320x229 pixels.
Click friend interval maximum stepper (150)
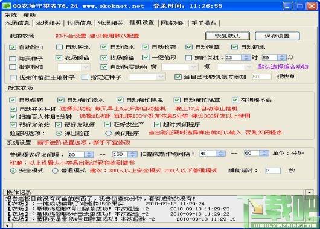pyautogui.click(x=132, y=154)
